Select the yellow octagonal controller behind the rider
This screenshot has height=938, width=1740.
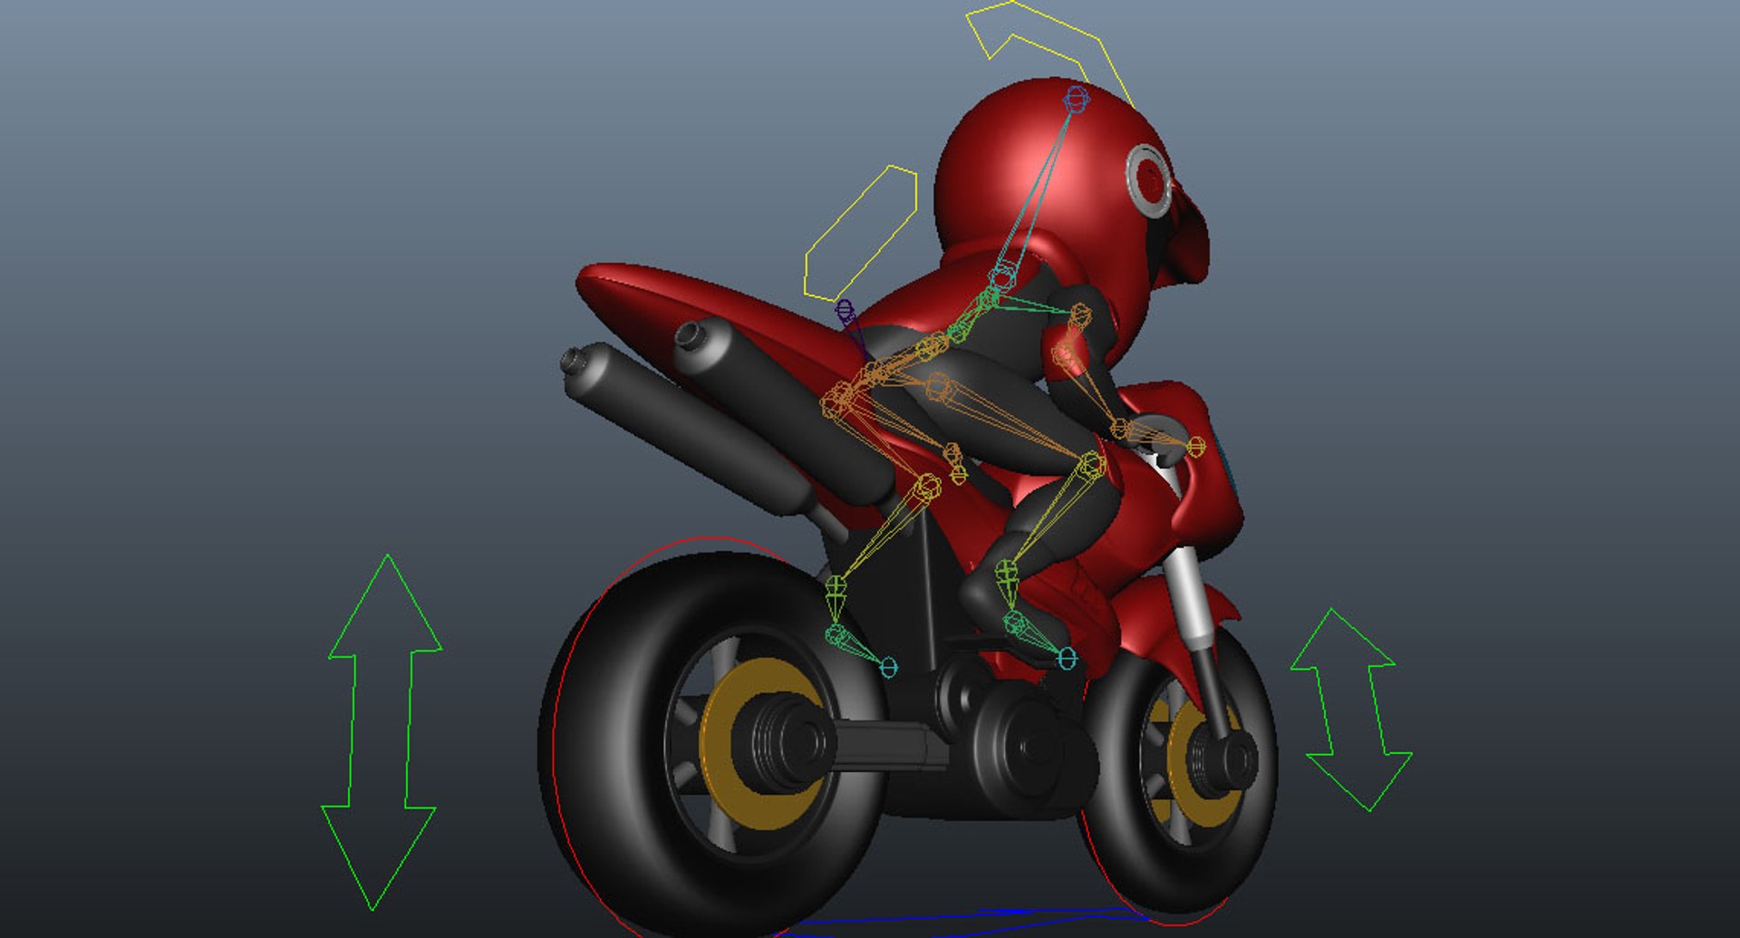[861, 233]
